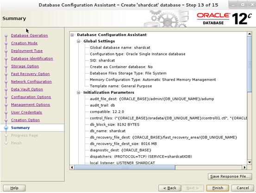Viewport: 256px width, 193px height.
Task: Select the 'SID: shardcat' row
Action: pos(102,60)
